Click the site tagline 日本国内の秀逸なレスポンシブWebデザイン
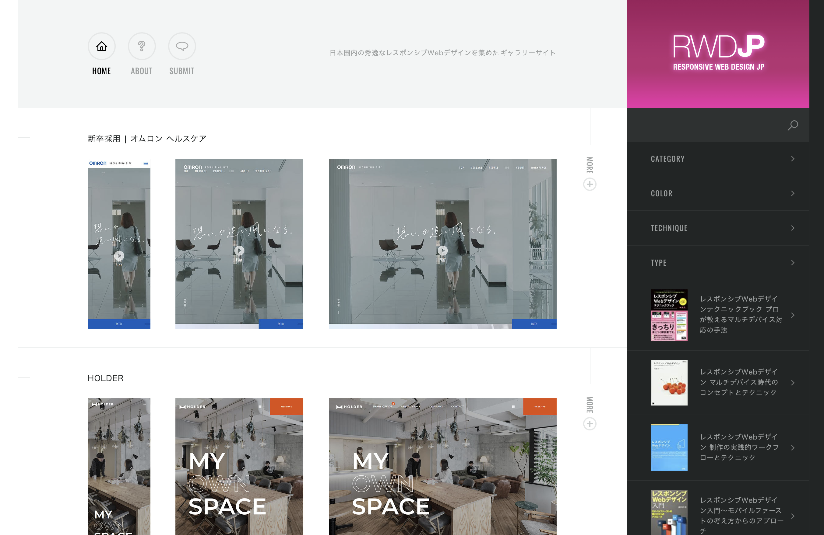Screen dimensions: 824x535 (442, 53)
